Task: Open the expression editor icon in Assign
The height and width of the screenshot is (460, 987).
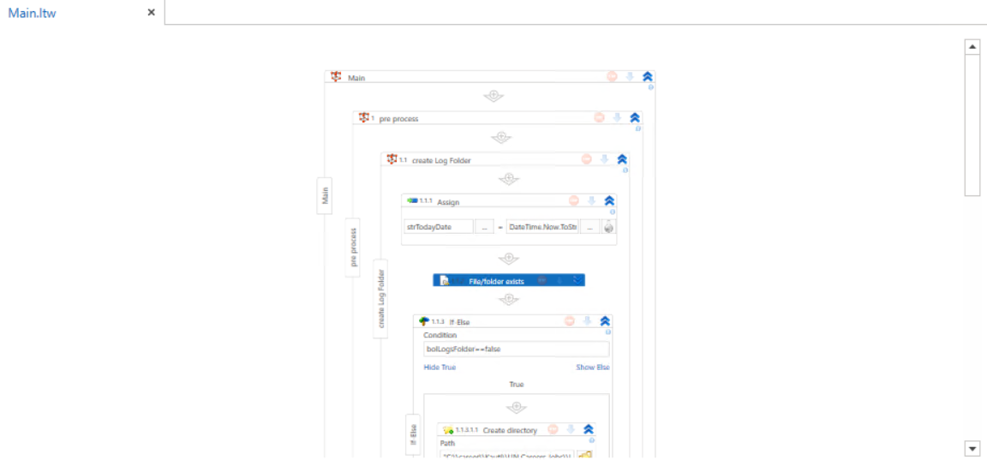Action: 608,227
